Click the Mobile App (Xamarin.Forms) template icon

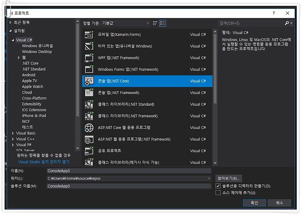[89, 35]
